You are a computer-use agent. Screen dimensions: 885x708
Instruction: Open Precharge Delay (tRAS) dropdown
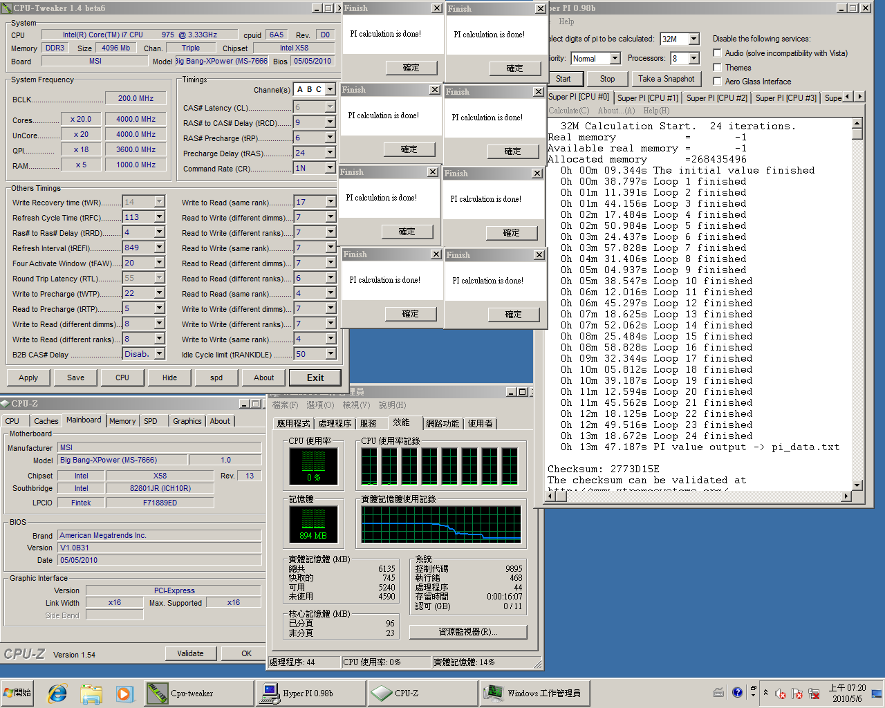(x=330, y=153)
